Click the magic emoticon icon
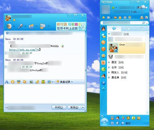Screen dimensions: 154x130 [x=18, y=82]
